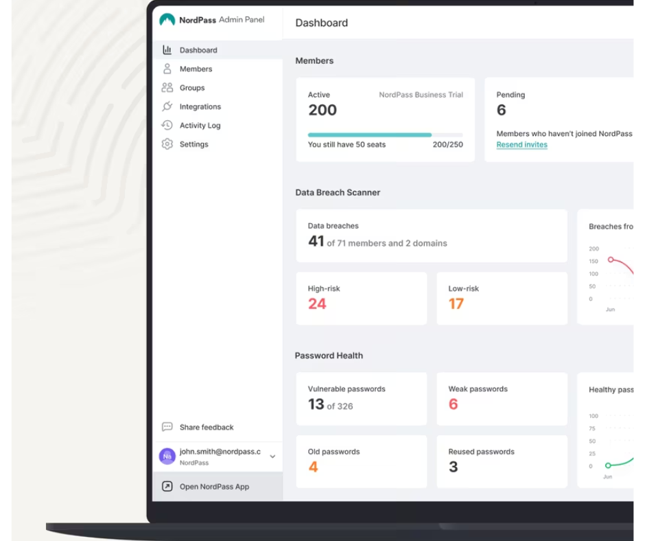Click the Dashboard bar chart icon
645x541 pixels.
pos(167,50)
